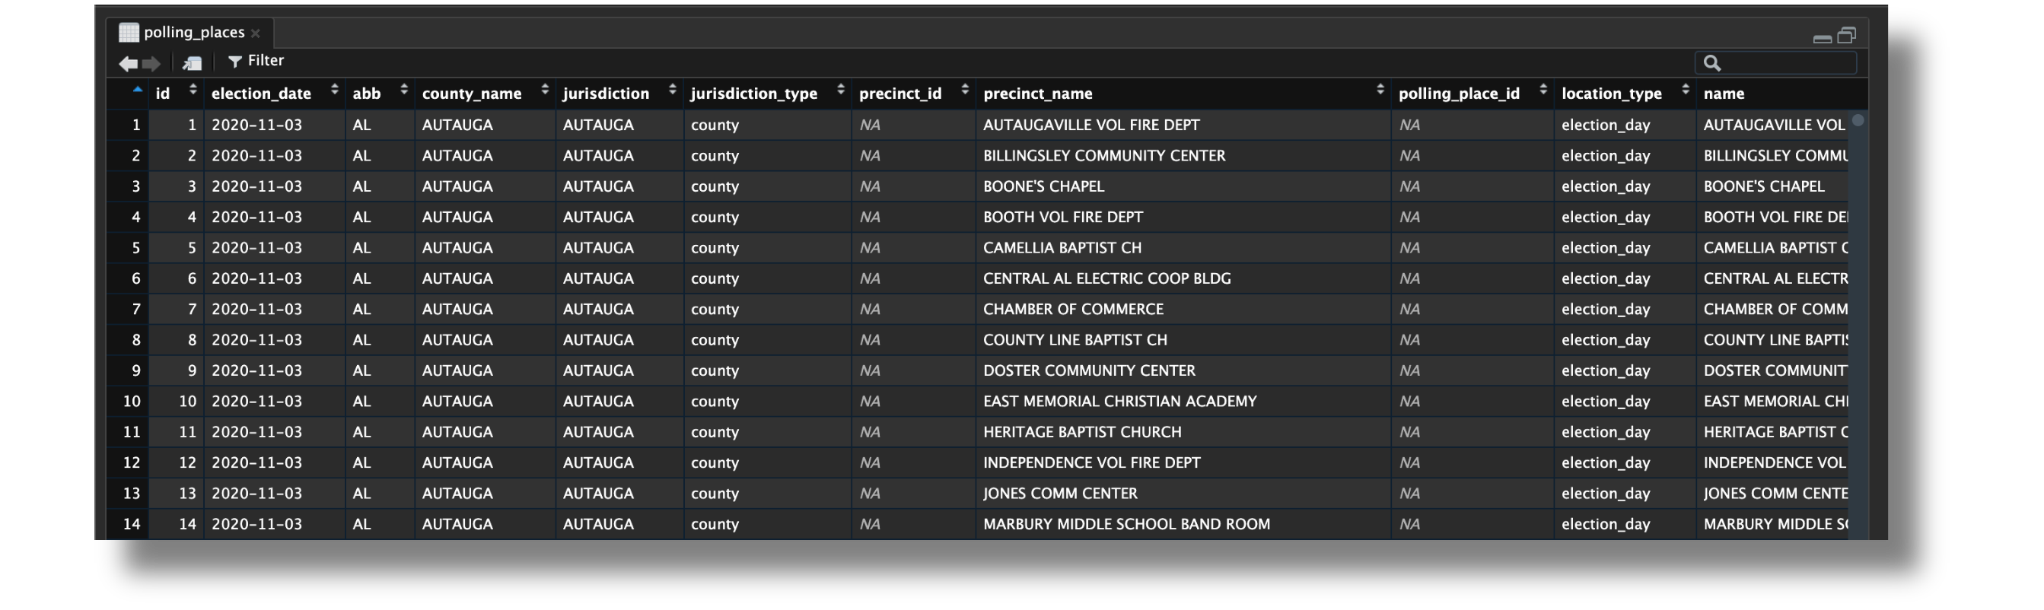Image resolution: width=2044 pixels, height=610 pixels.
Task: Toggle sort on jurisdiction_type column
Action: 840,91
